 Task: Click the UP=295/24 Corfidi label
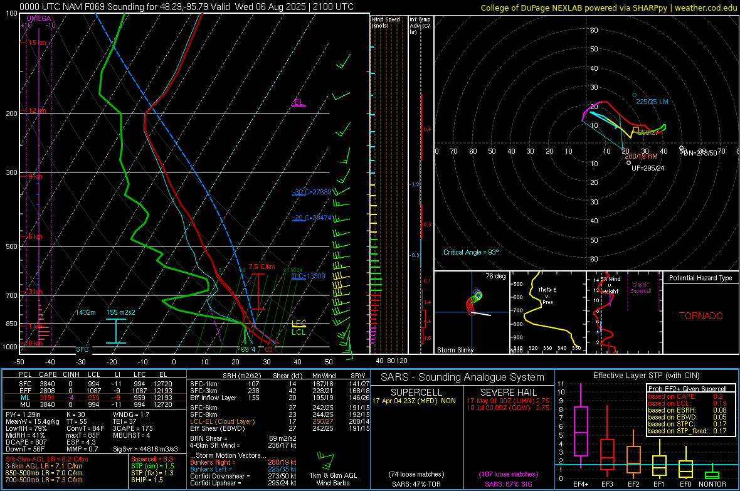coord(647,168)
